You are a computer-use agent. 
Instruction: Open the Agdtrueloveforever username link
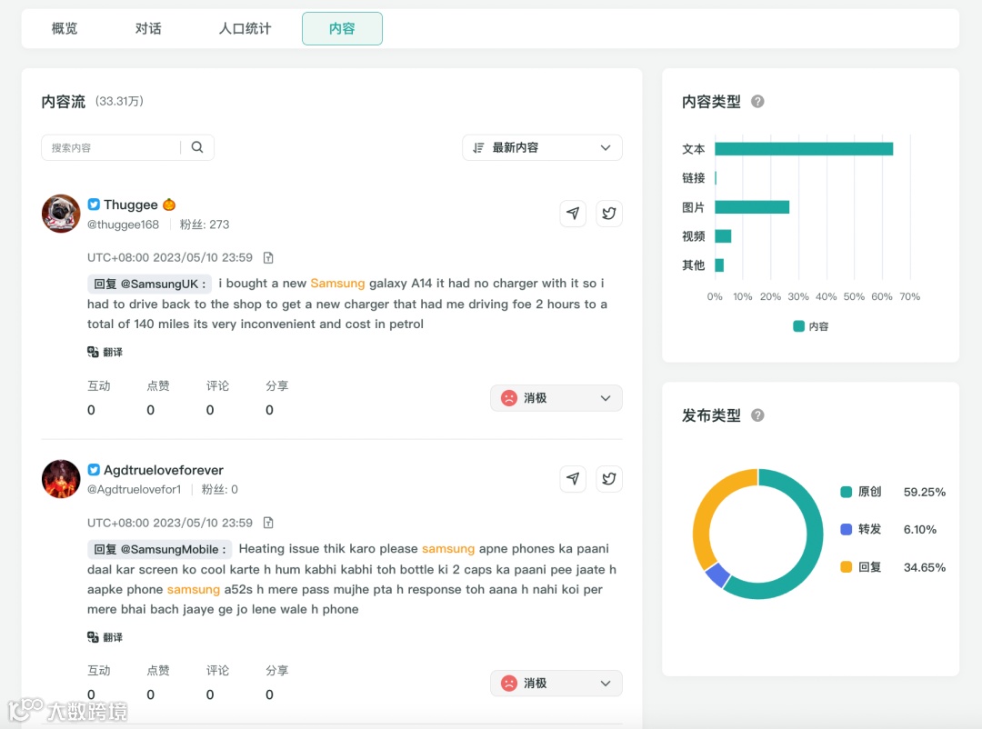tap(164, 470)
